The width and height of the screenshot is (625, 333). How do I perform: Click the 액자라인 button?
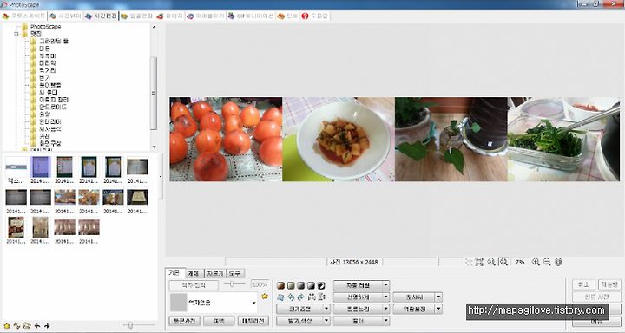tap(253, 321)
